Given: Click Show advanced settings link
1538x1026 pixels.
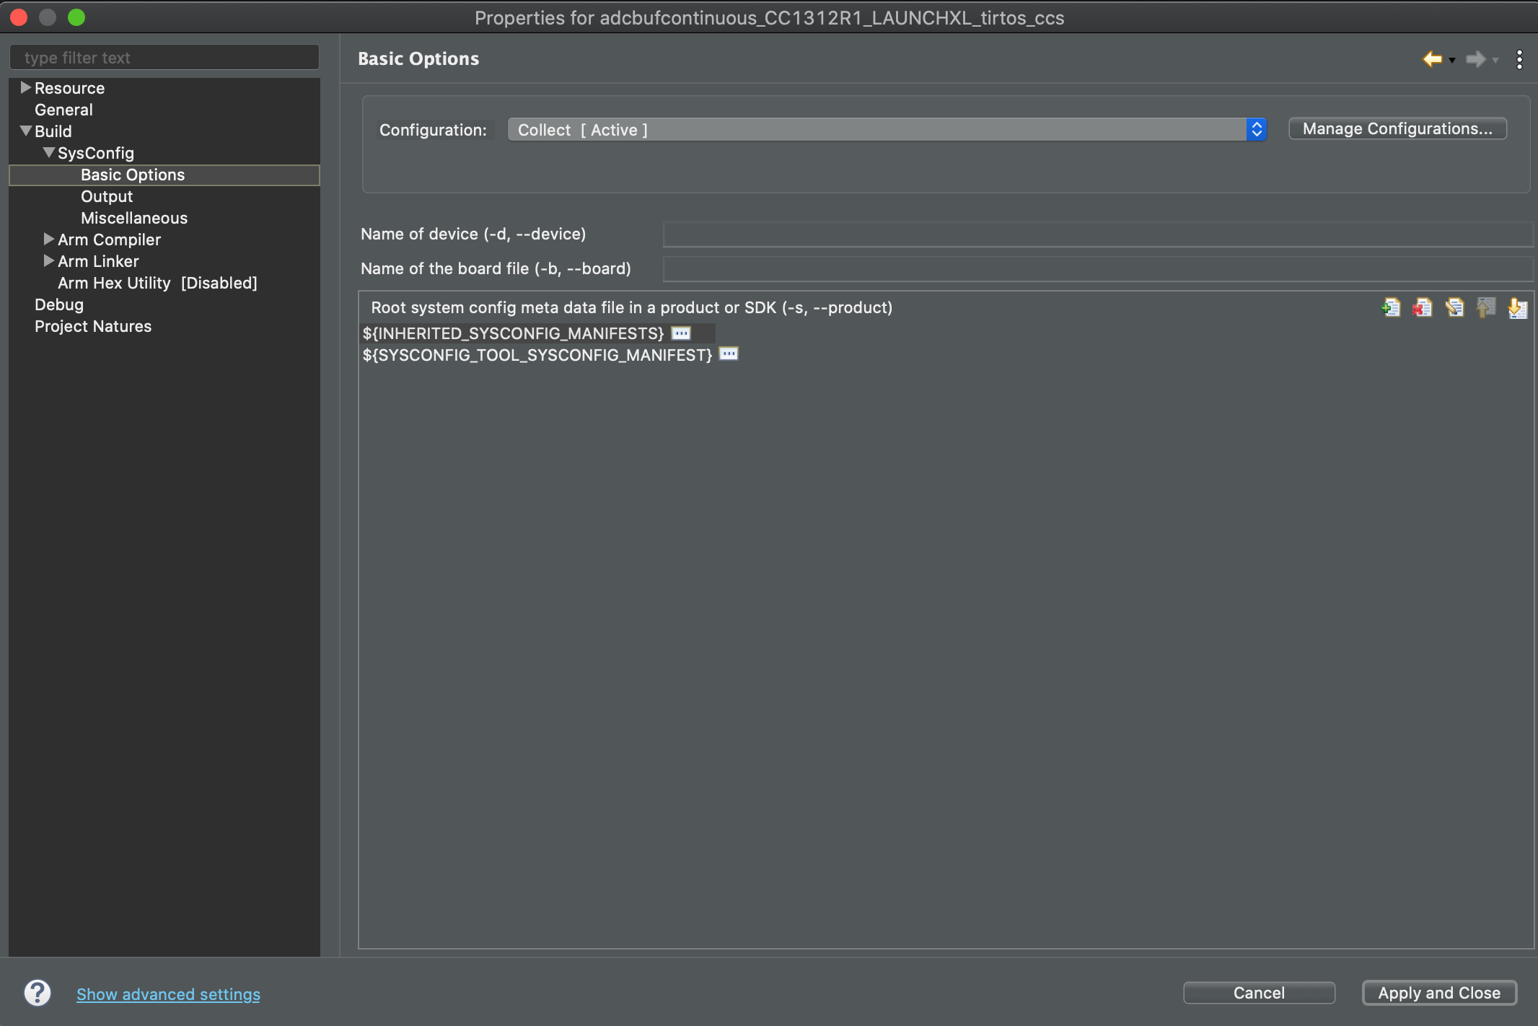Looking at the screenshot, I should click(168, 994).
